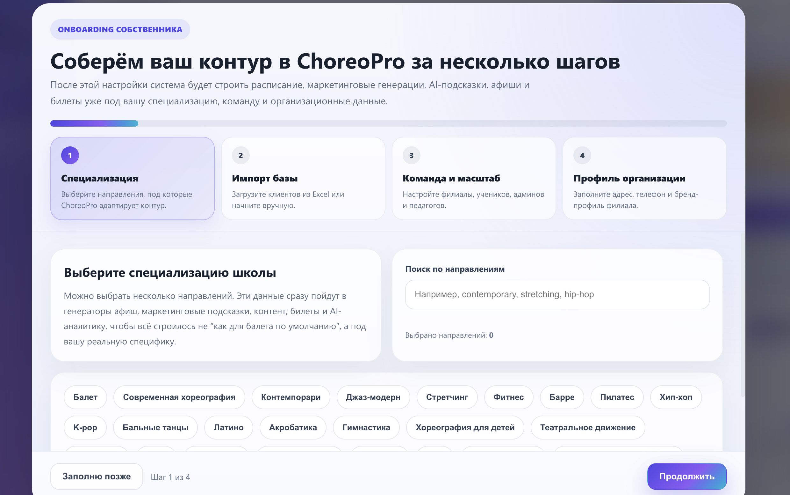Toggle the Бальные танцы chip
Viewport: 790px width, 495px height.
(155, 427)
